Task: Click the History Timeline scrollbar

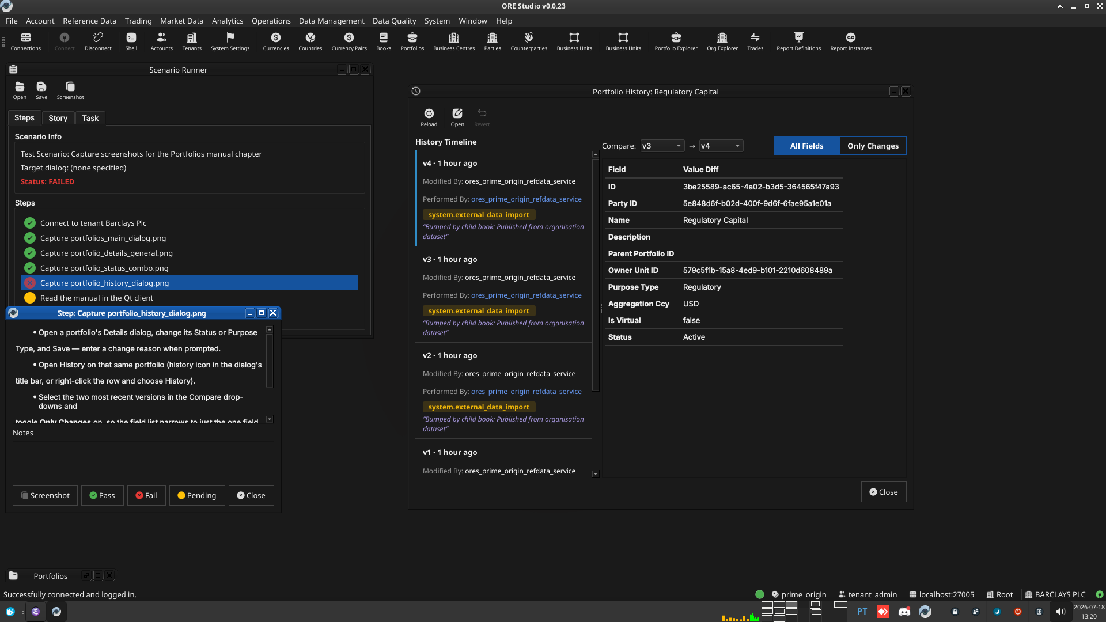Action: point(595,275)
